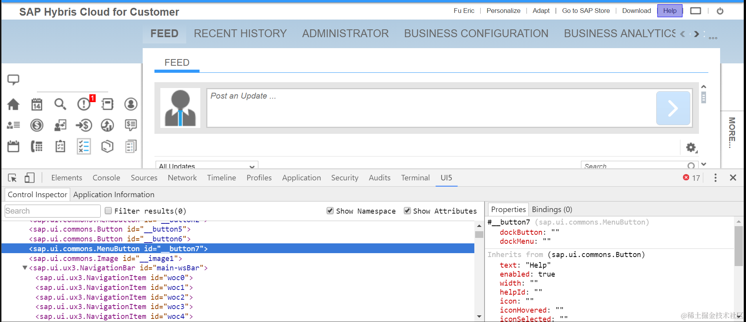Open the dollar speech bubble quote icon
Viewport: 746px width, 322px height.
point(131,125)
